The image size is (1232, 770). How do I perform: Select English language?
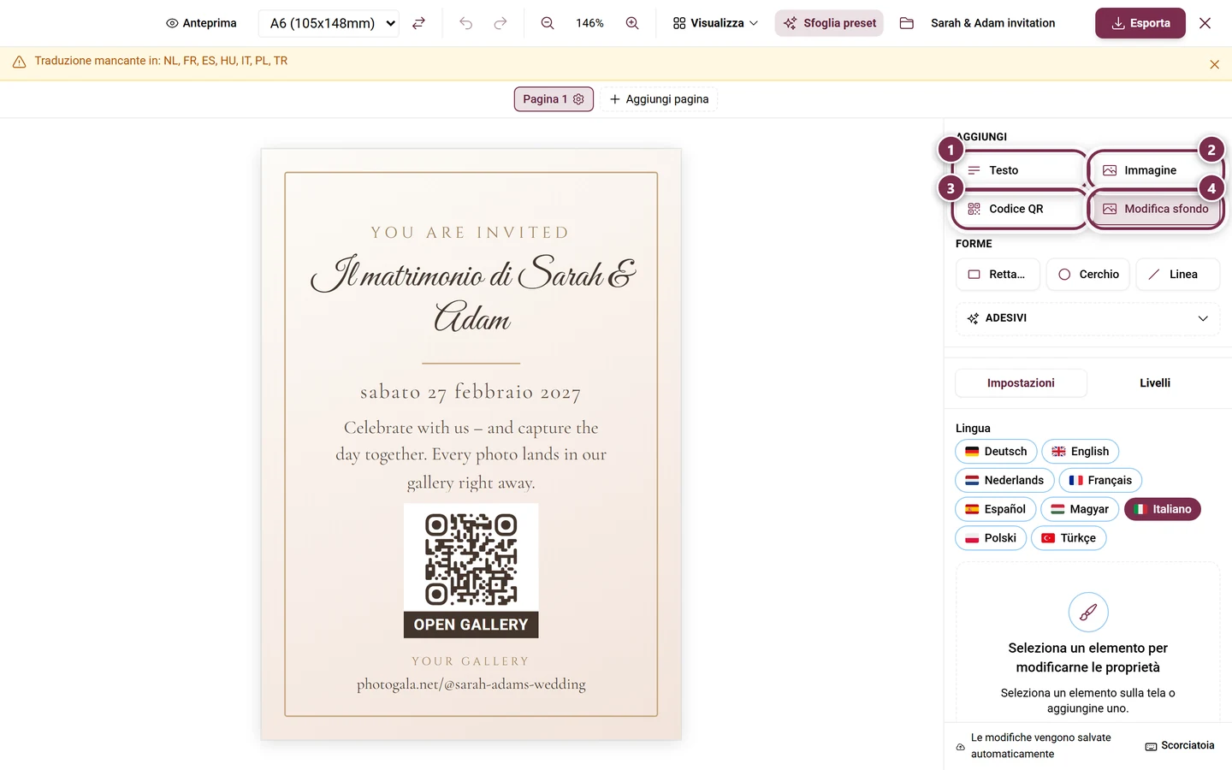pos(1080,452)
